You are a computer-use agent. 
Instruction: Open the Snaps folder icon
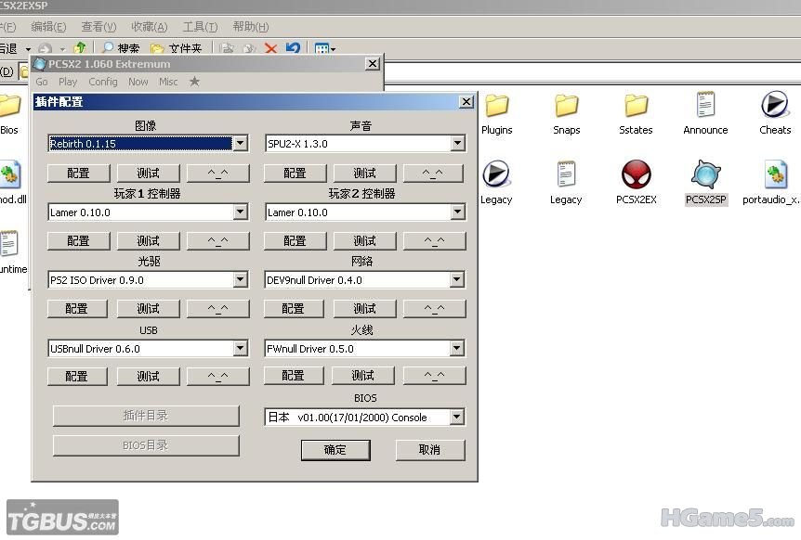click(x=567, y=106)
